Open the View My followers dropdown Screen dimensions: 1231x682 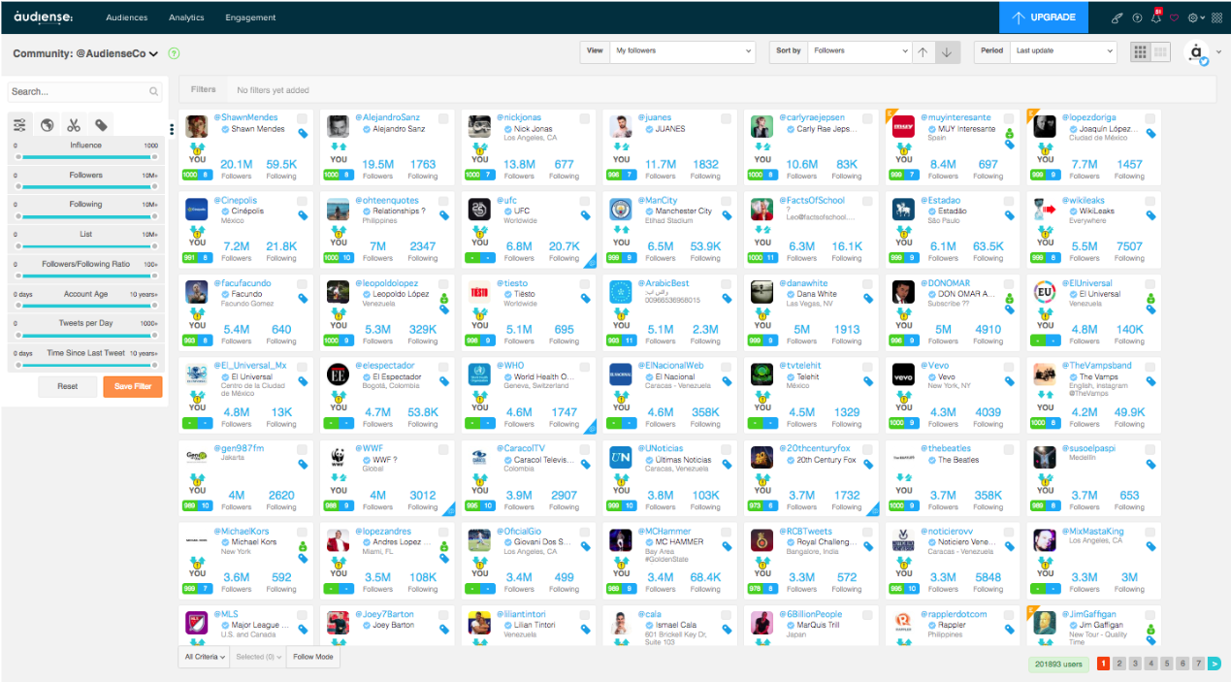point(683,51)
